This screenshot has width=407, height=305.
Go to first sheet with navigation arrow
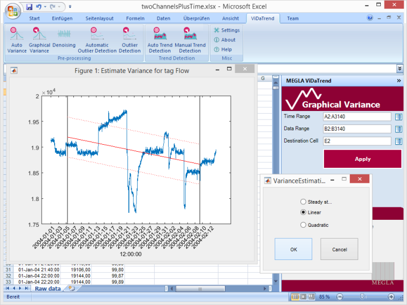(7, 288)
